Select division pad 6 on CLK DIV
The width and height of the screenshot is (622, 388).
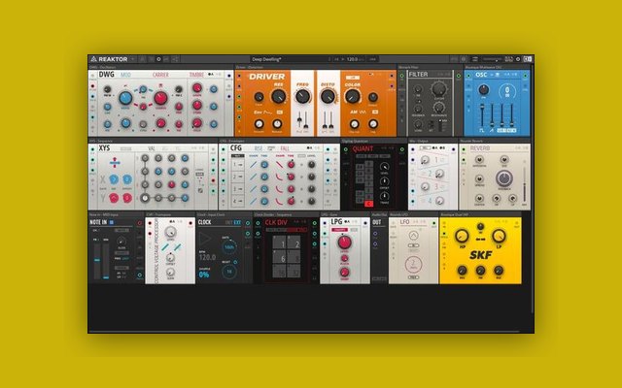point(280,257)
